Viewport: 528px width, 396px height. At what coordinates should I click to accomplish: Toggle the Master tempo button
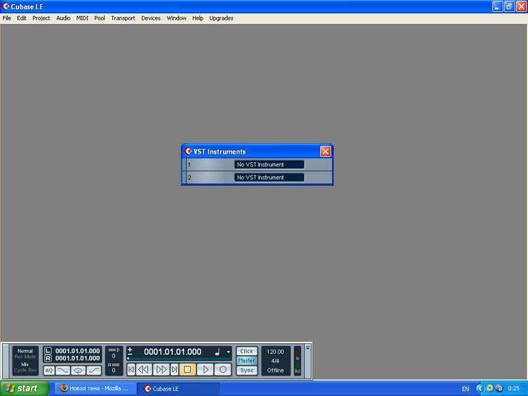point(247,360)
